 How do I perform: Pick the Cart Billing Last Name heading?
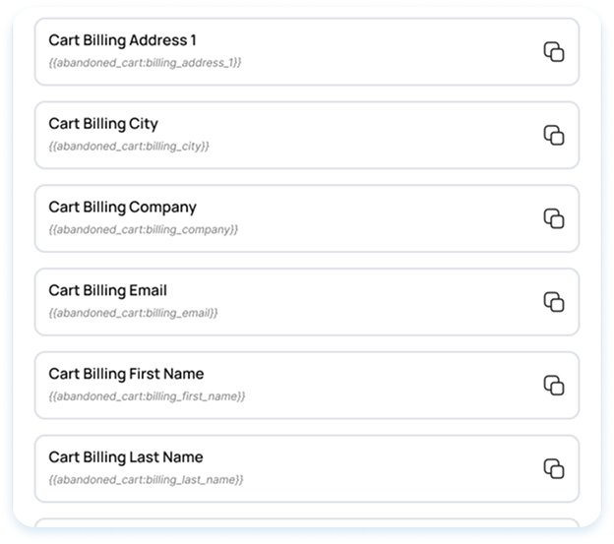coord(125,457)
